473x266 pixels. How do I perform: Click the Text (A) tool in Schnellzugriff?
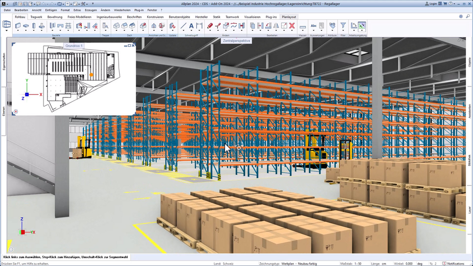click(191, 26)
